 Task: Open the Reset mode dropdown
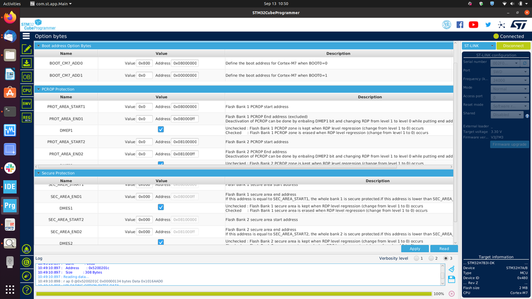(510, 106)
